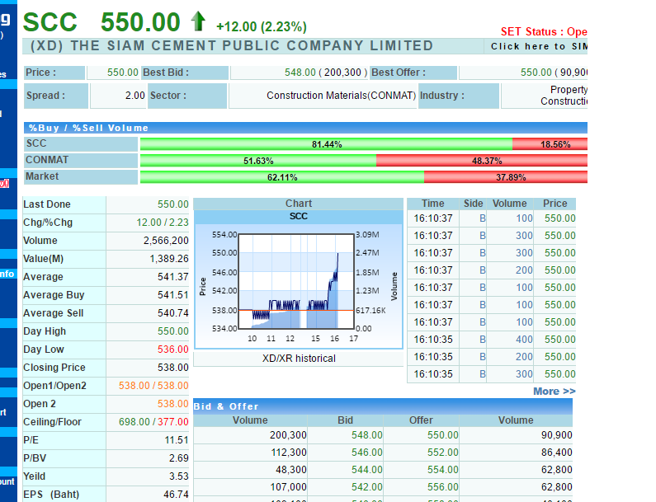
Task: Click the SCC green 81.44% buy bar
Action: [x=326, y=144]
